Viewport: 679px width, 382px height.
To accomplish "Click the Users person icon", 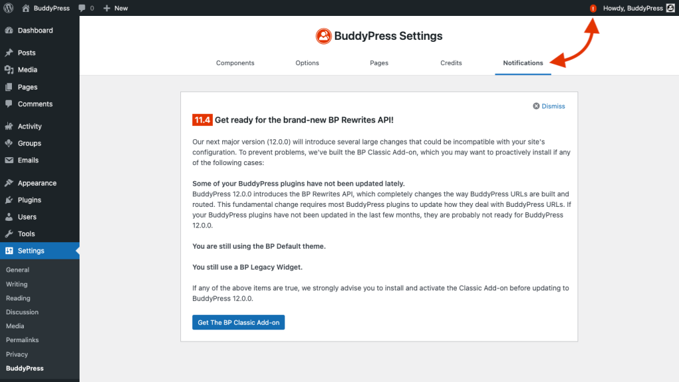I will click(9, 217).
